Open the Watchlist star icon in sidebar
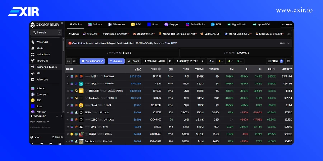 click(33, 42)
